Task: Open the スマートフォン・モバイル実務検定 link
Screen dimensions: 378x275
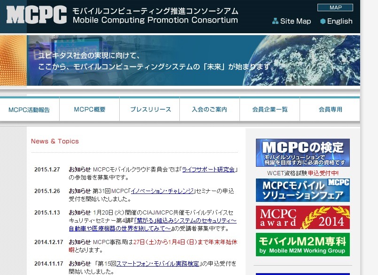Action: pos(158,264)
